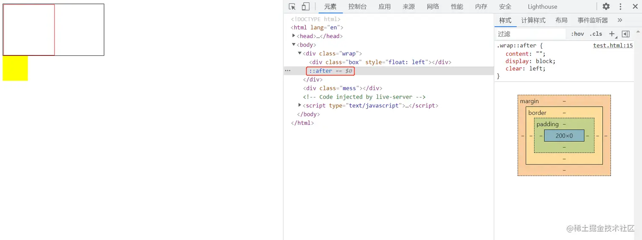Select the 样式 pane tab

[x=505, y=20]
